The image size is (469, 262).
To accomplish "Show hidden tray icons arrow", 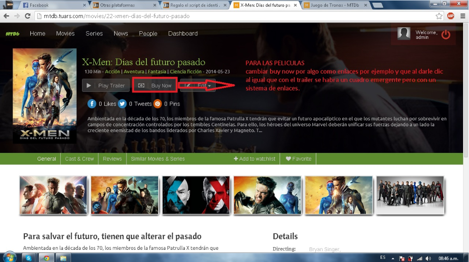I will click(393, 258).
